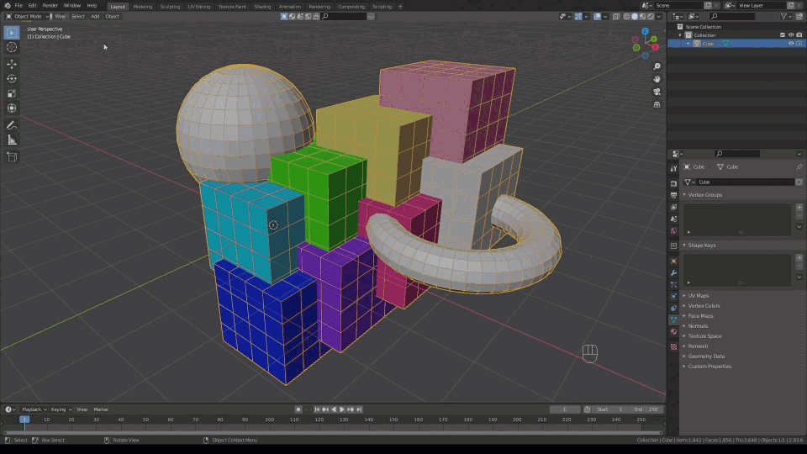Open the Keying popover in timeline
This screenshot has height=454, width=807.
61,409
